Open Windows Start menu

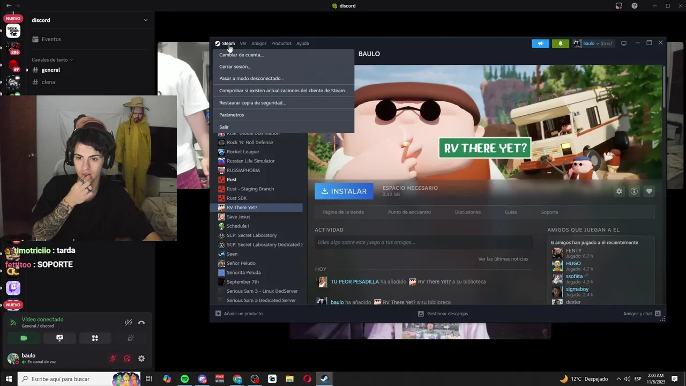pos(9,379)
